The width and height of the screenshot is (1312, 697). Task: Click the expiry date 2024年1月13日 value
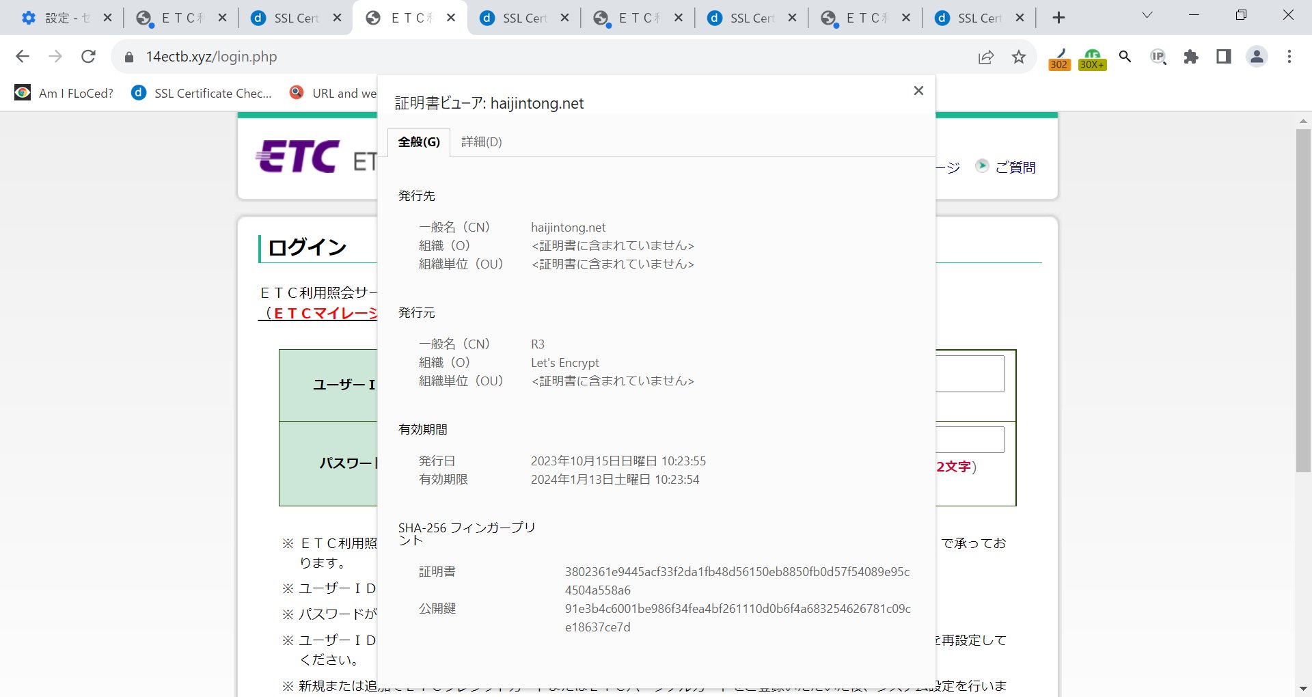point(614,480)
